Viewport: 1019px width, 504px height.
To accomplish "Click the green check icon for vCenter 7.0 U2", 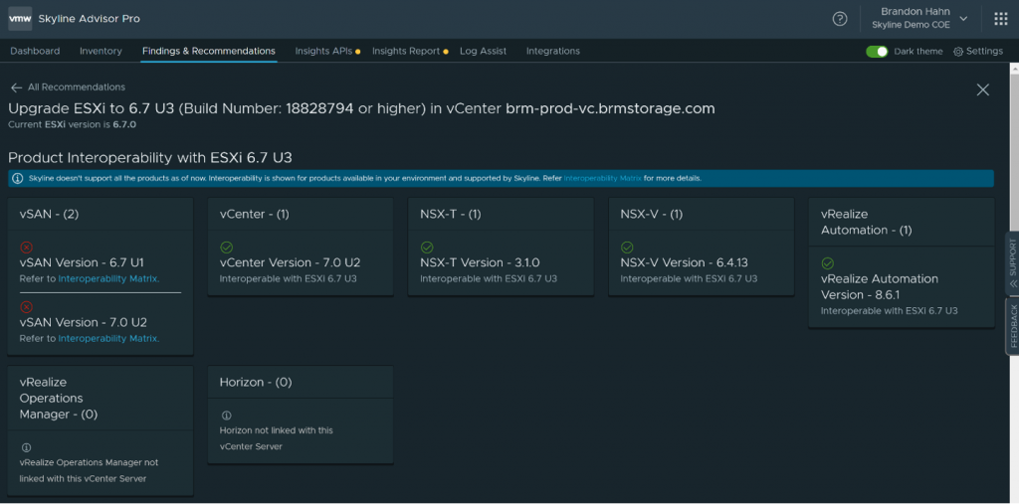I will [226, 247].
